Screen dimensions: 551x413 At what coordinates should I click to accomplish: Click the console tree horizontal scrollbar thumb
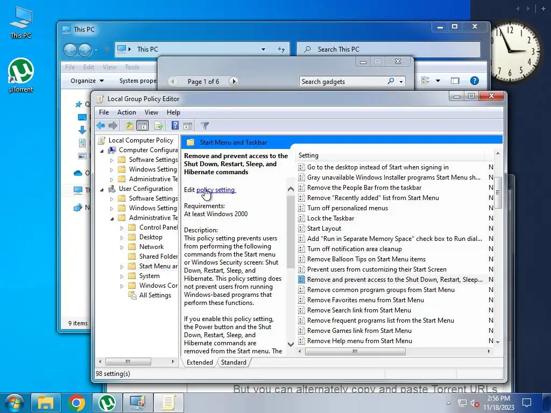point(128,361)
